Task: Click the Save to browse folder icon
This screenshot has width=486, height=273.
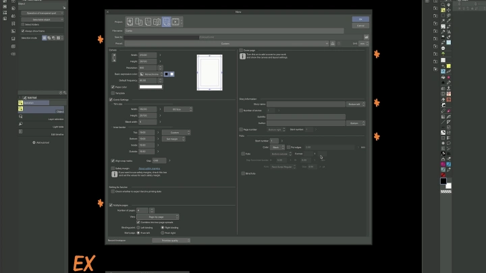Action: click(366, 37)
